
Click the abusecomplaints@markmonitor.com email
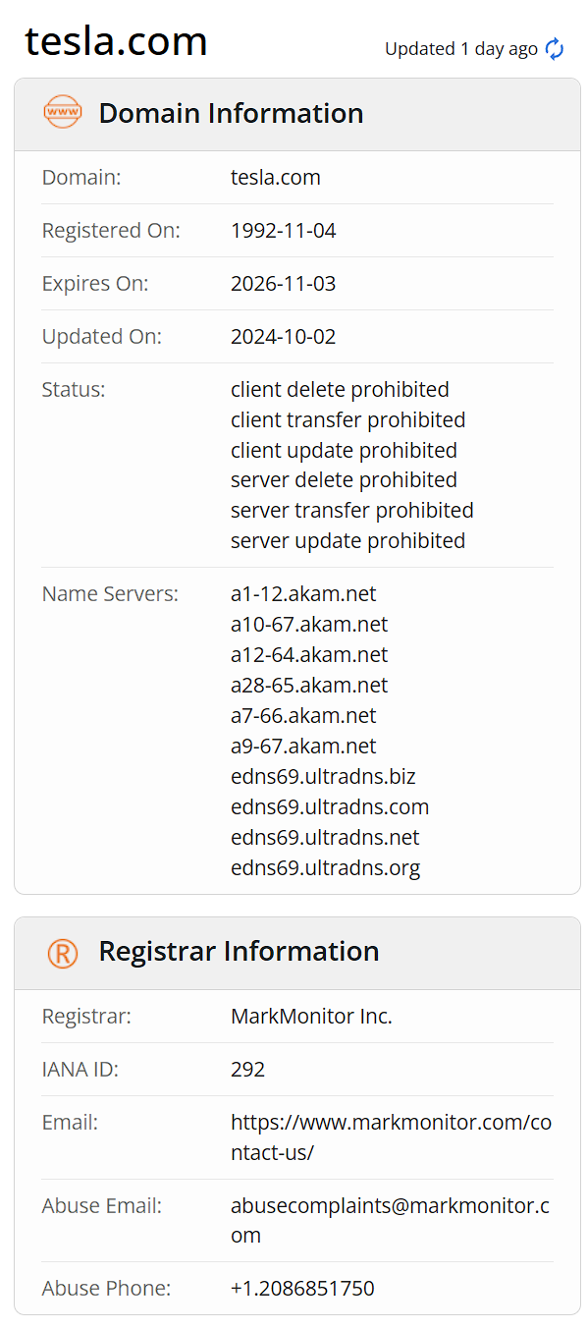click(x=390, y=1220)
